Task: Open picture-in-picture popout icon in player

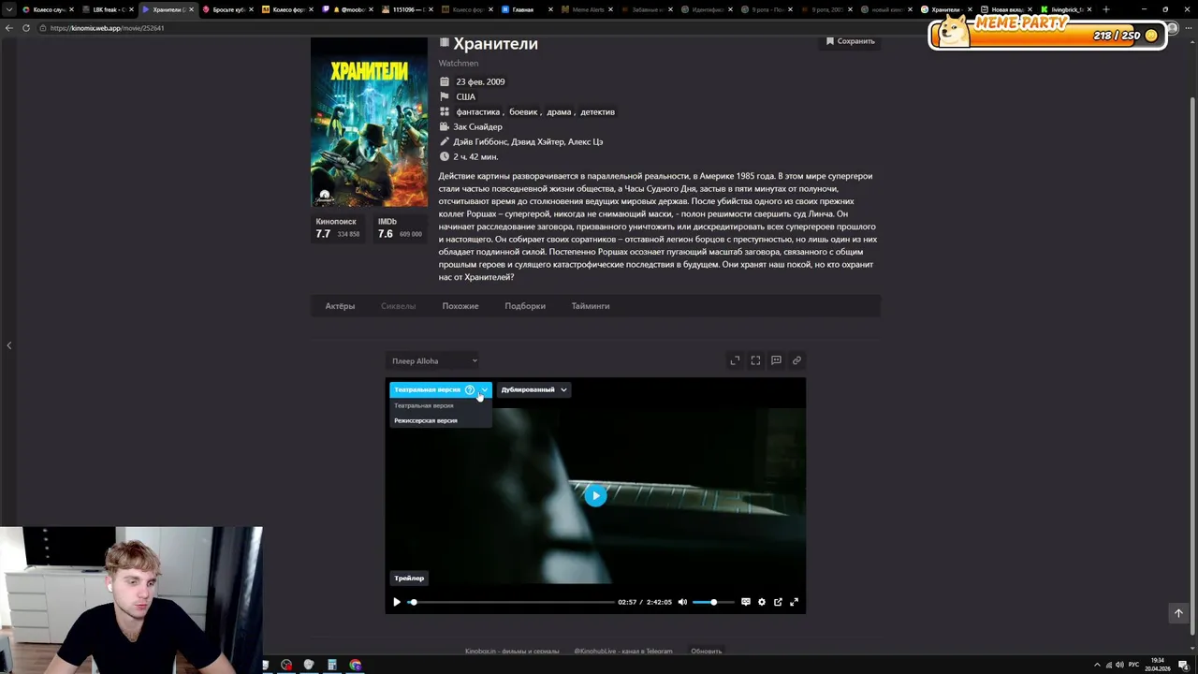Action: [x=778, y=602]
